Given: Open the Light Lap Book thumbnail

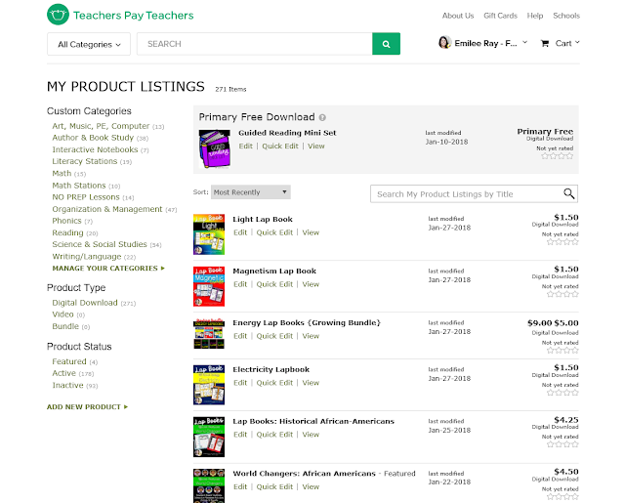Looking at the screenshot, I should coord(209,234).
